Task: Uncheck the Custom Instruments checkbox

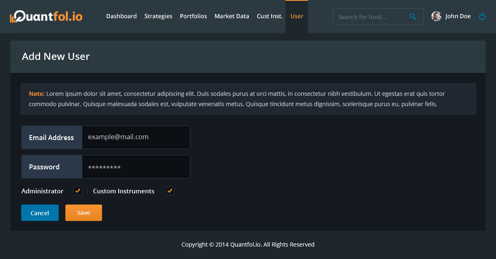Action: [169, 191]
